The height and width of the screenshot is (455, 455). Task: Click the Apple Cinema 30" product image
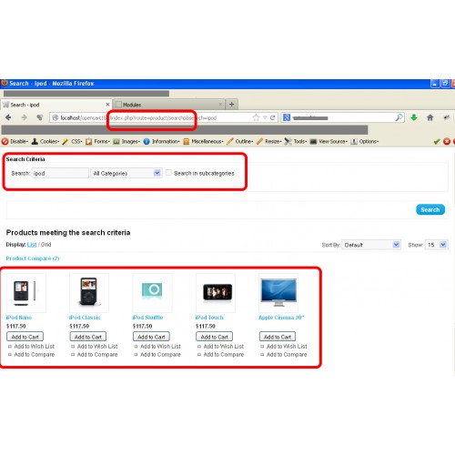point(278,293)
